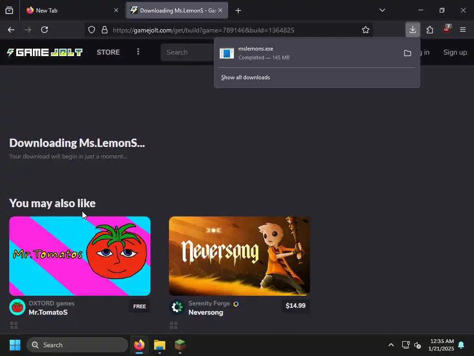Visit the OXTORD games developer profile
The width and height of the screenshot is (474, 356).
pos(52,303)
